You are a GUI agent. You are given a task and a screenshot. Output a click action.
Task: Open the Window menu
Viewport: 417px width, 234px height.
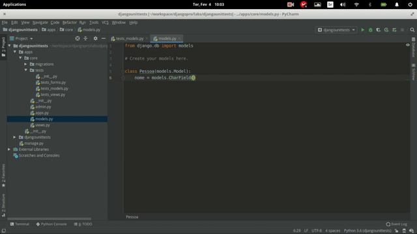(x=119, y=23)
